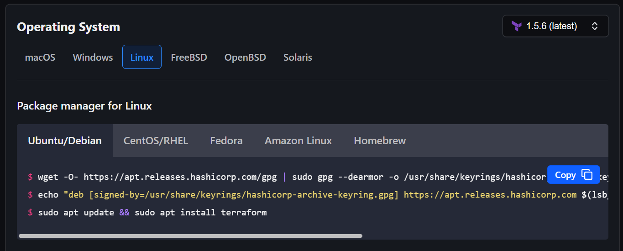
Task: Switch to the Solaris tab
Action: pyautogui.click(x=298, y=57)
